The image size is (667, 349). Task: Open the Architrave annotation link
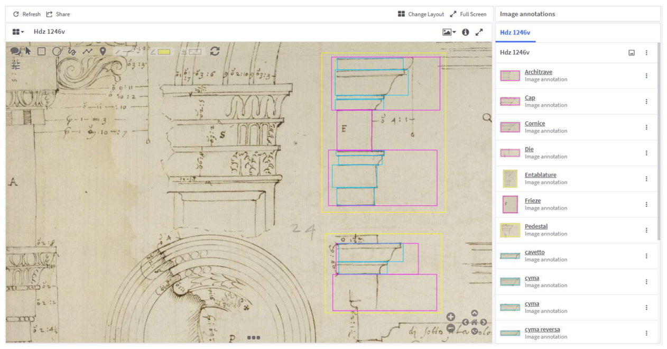539,72
